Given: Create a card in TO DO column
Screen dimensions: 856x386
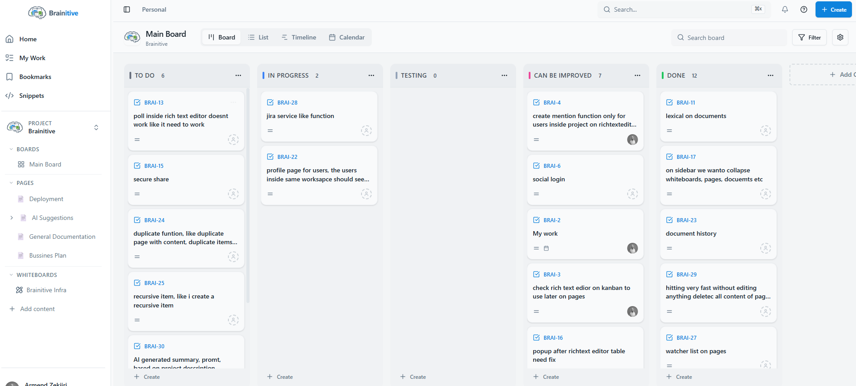Looking at the screenshot, I should click(147, 377).
